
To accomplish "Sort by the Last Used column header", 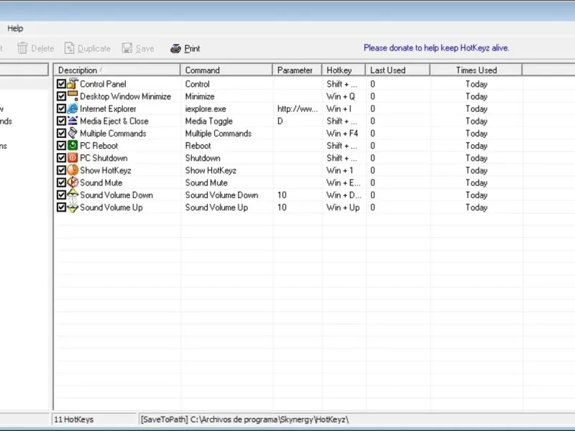I will 397,70.
